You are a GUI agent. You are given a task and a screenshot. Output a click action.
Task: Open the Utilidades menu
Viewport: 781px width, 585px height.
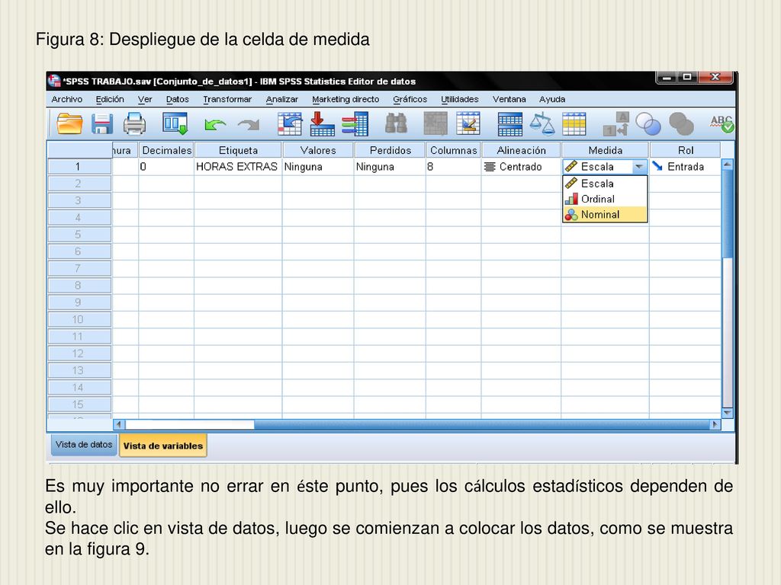pyautogui.click(x=460, y=99)
